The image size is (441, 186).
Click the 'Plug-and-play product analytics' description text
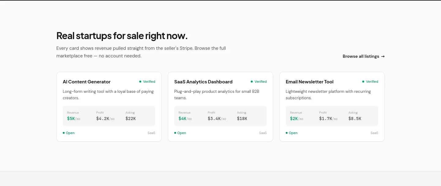[217, 95]
